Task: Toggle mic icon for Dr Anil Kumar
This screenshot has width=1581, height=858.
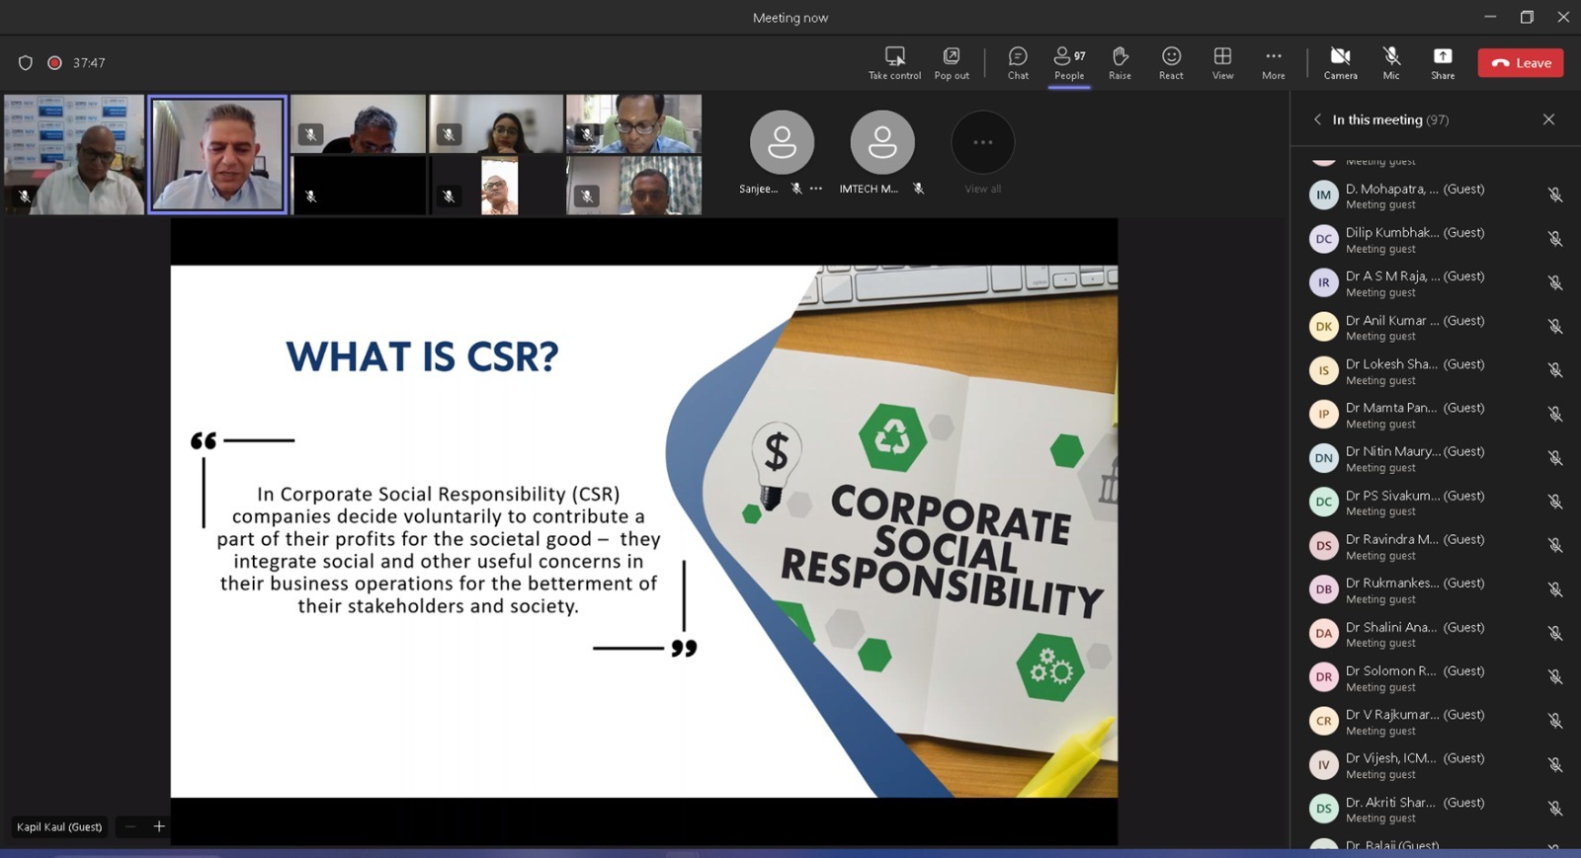Action: click(1554, 327)
